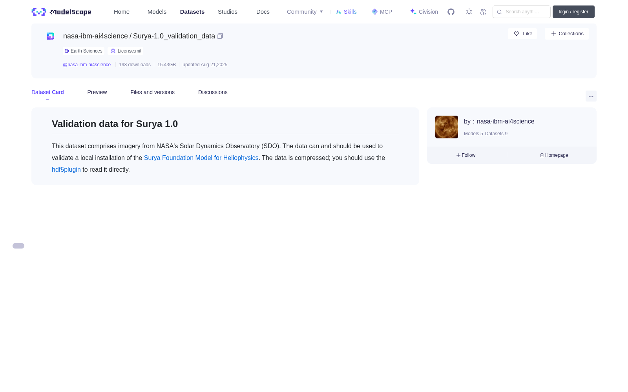
Task: Switch to the Discussions tab
Action: pos(213,92)
